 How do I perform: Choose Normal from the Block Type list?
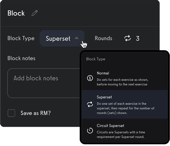[x=124, y=78]
